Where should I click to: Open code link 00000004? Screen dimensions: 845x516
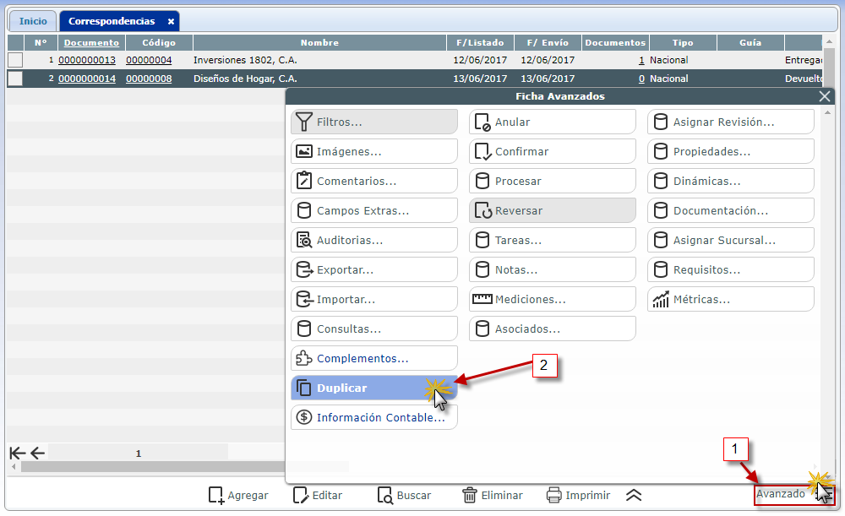(149, 60)
